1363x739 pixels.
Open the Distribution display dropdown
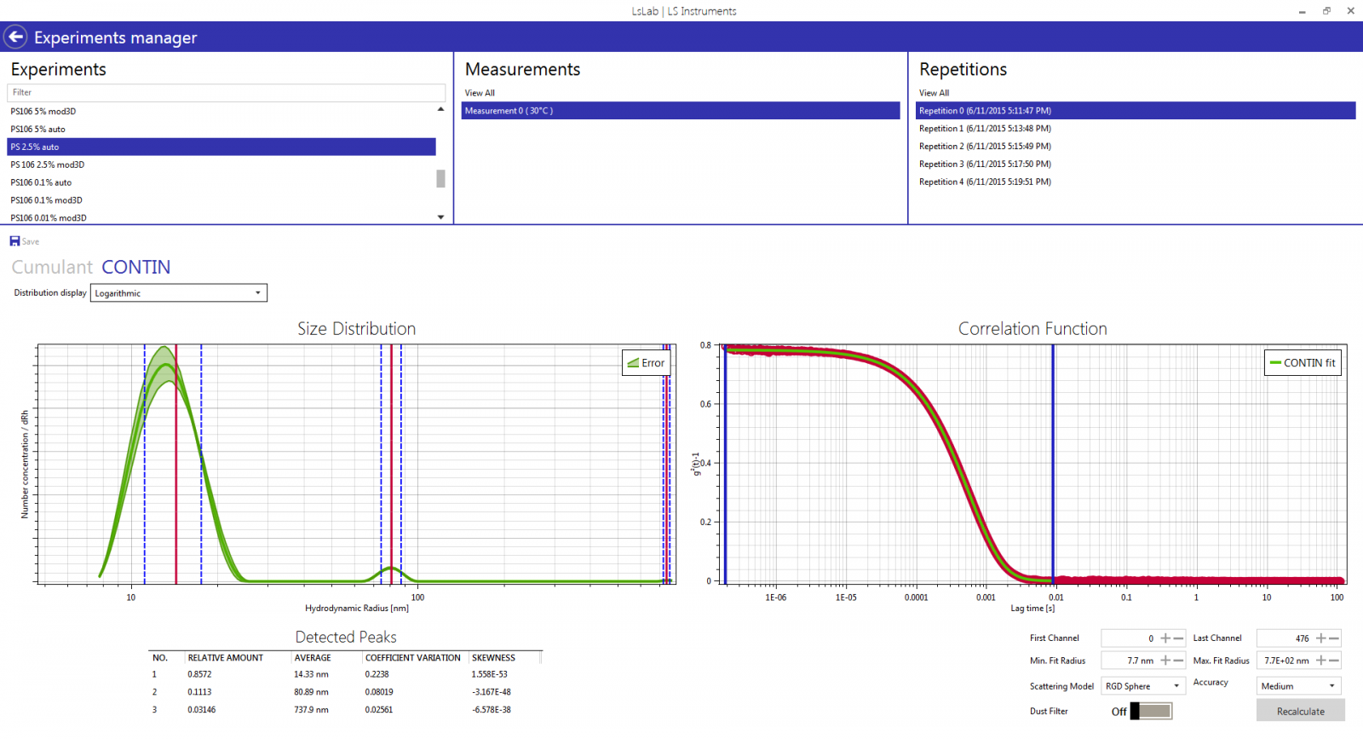pyautogui.click(x=179, y=293)
